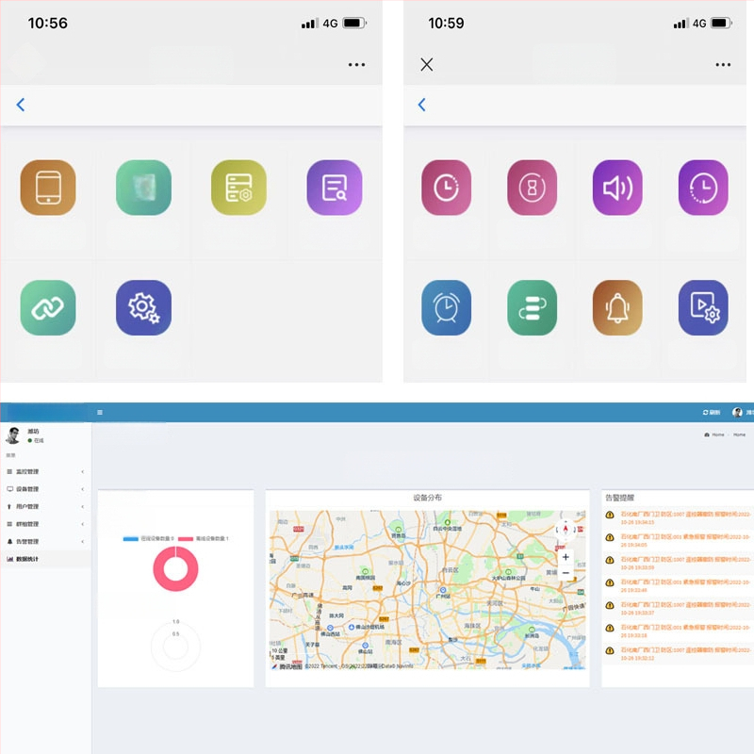This screenshot has height=754, width=754.
Task: Open the pink hourglass icon
Action: pyautogui.click(x=533, y=188)
